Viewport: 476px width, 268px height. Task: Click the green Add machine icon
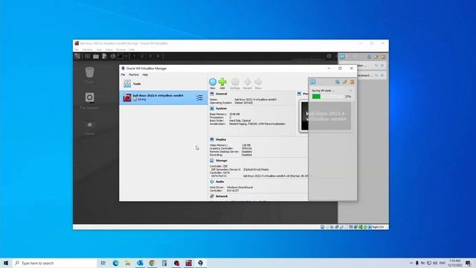tap(222, 82)
